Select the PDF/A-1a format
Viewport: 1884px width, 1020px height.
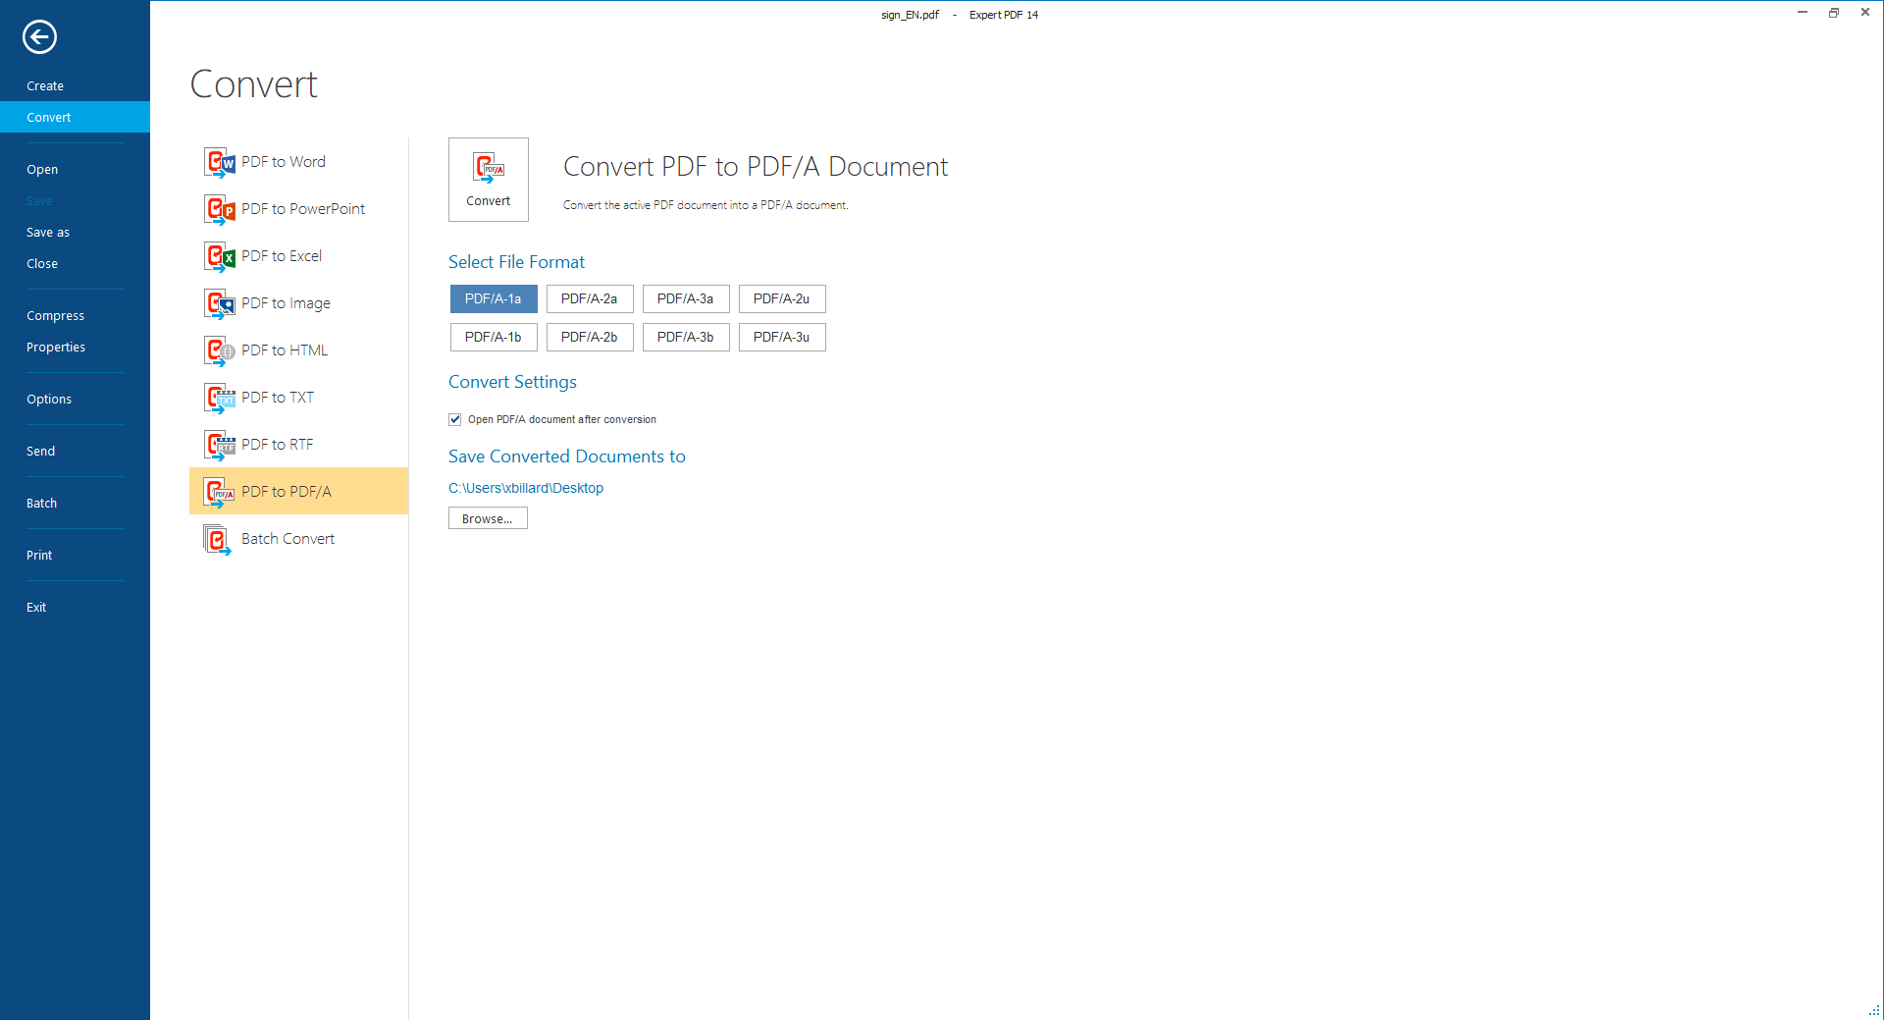coord(494,298)
